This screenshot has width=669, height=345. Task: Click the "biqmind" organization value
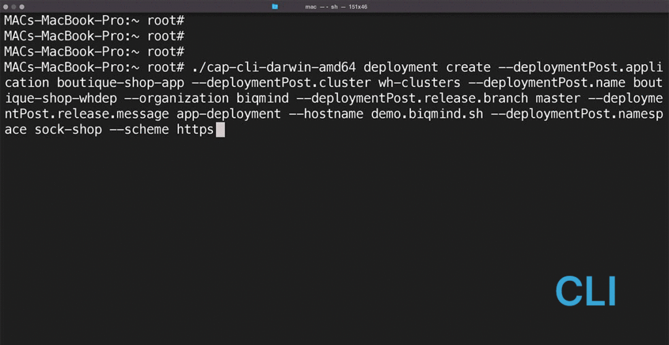pos(263,99)
